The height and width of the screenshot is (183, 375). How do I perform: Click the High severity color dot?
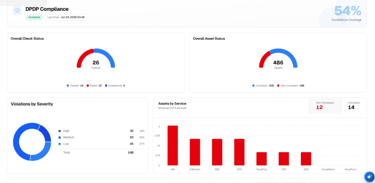(x=60, y=131)
